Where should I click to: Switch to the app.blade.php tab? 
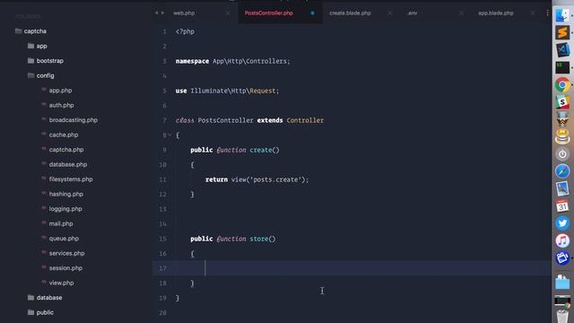point(496,13)
